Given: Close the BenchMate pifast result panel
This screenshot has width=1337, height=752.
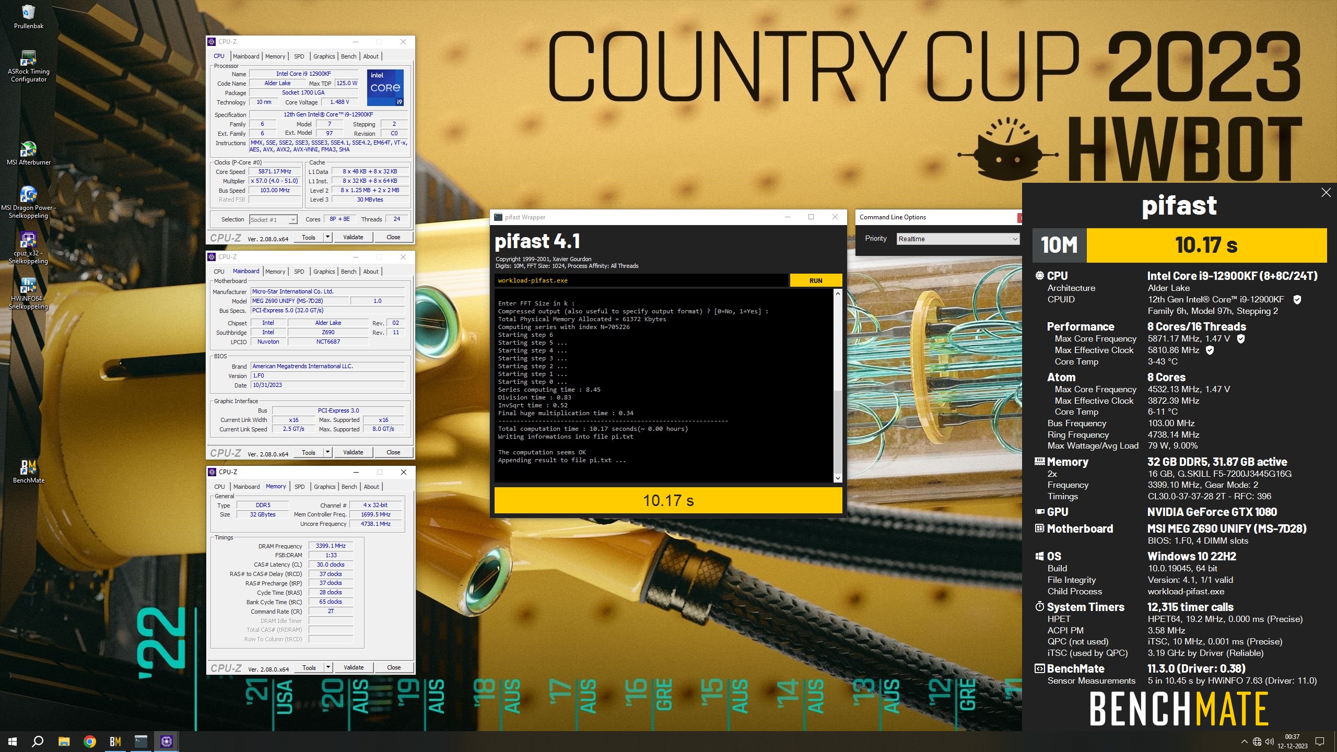Looking at the screenshot, I should [1326, 193].
